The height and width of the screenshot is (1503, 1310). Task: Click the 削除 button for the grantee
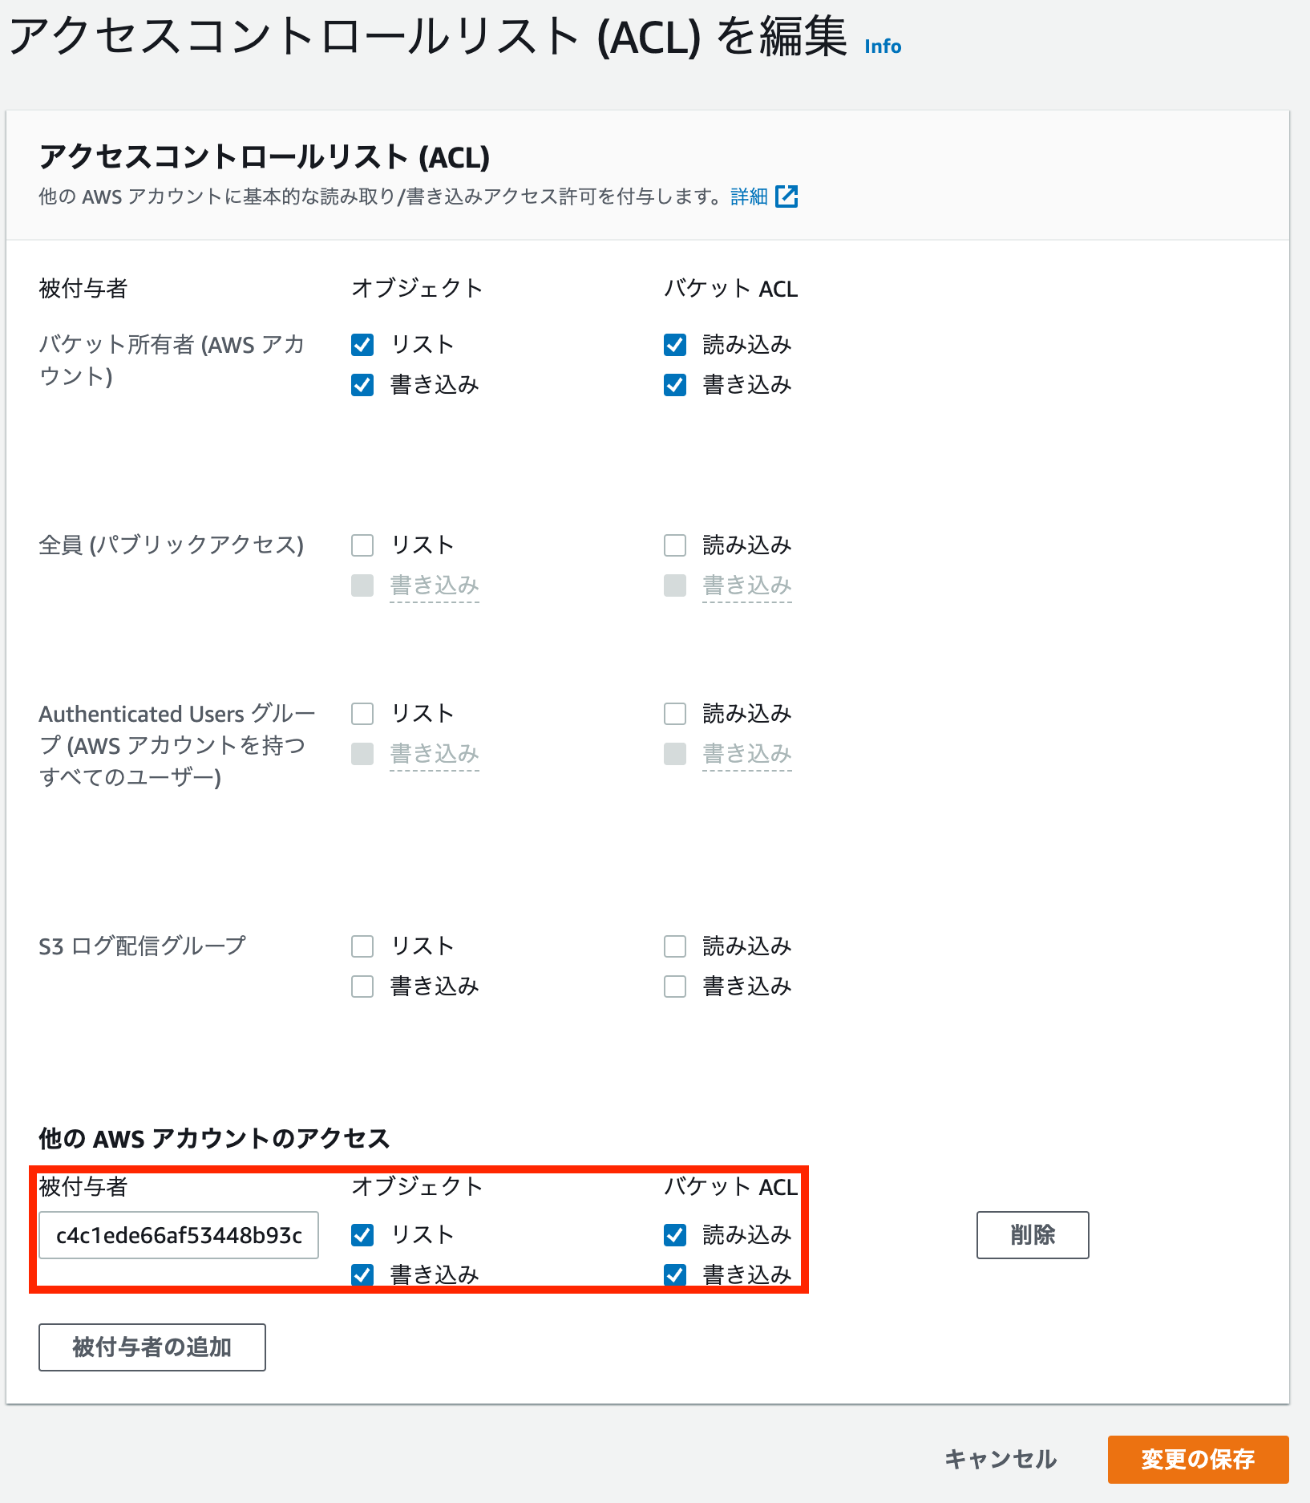pos(1032,1235)
